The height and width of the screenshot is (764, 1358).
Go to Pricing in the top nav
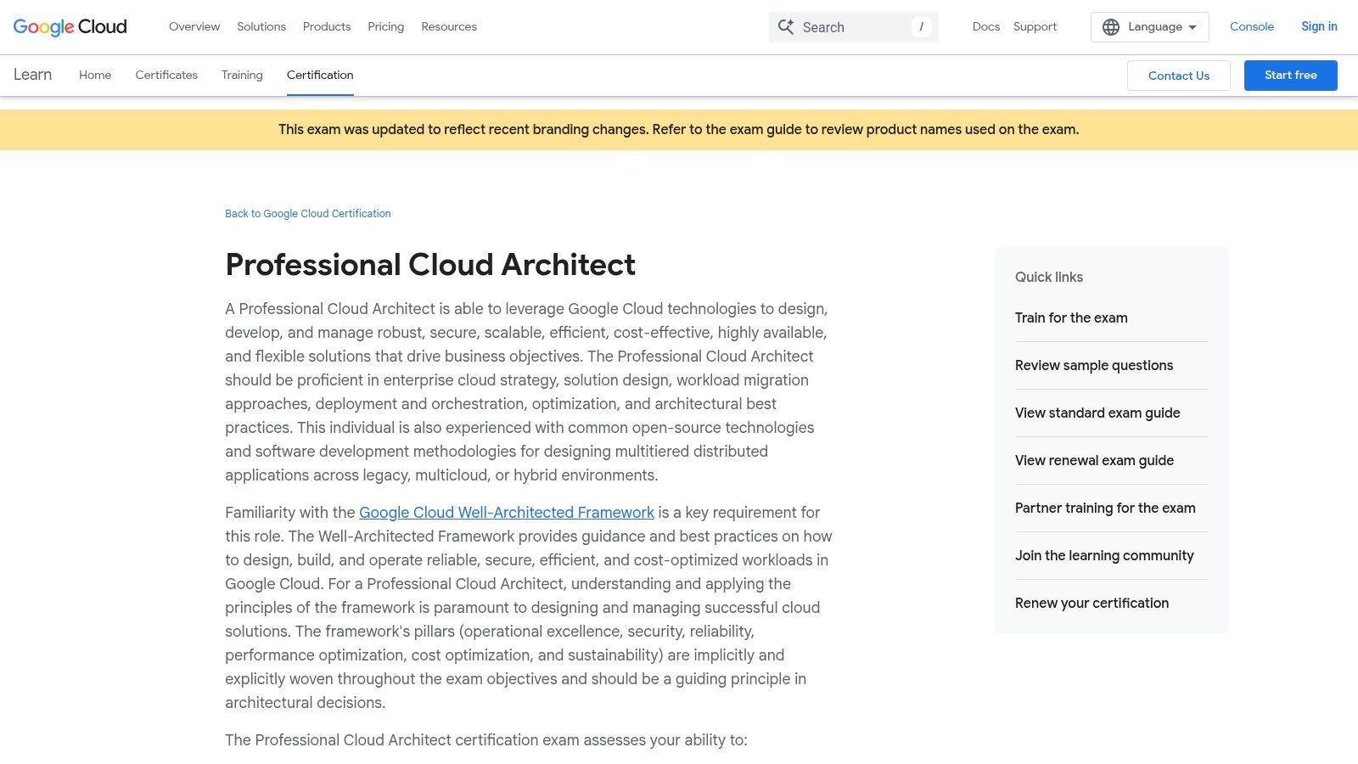[x=386, y=27]
